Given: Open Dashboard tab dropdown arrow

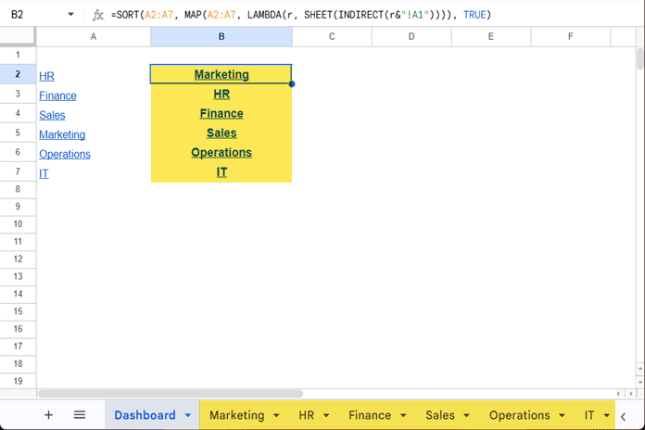Looking at the screenshot, I should tap(187, 415).
